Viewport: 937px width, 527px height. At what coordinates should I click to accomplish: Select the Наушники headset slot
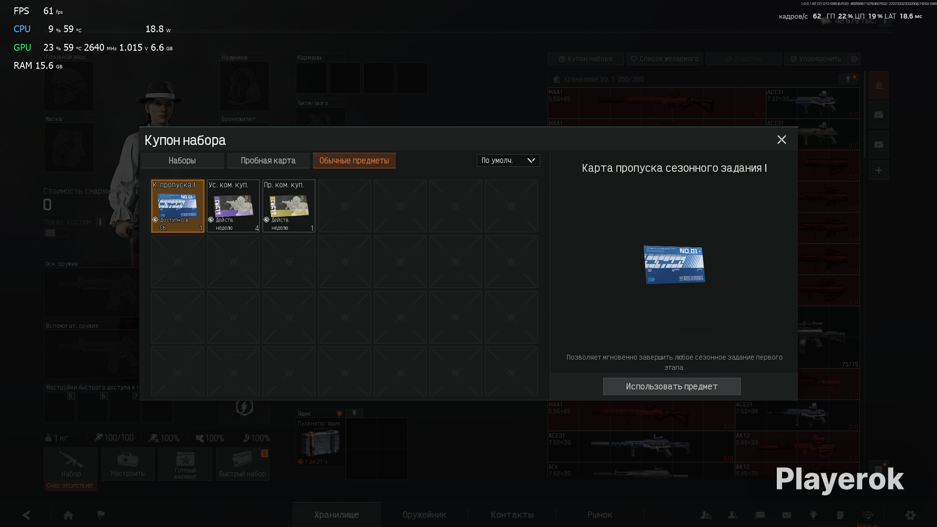pos(245,86)
